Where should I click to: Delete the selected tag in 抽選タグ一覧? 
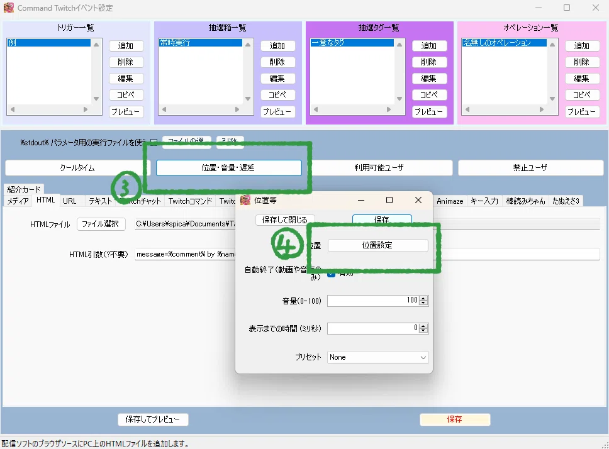tap(429, 62)
